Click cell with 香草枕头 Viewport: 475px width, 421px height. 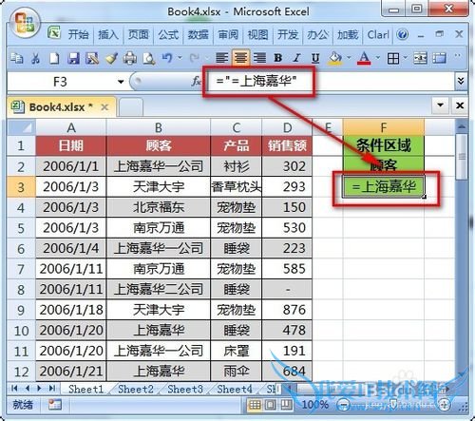click(236, 186)
